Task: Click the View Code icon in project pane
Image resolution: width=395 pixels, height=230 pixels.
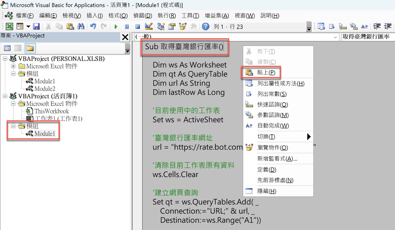Action: pyautogui.click(x=7, y=48)
